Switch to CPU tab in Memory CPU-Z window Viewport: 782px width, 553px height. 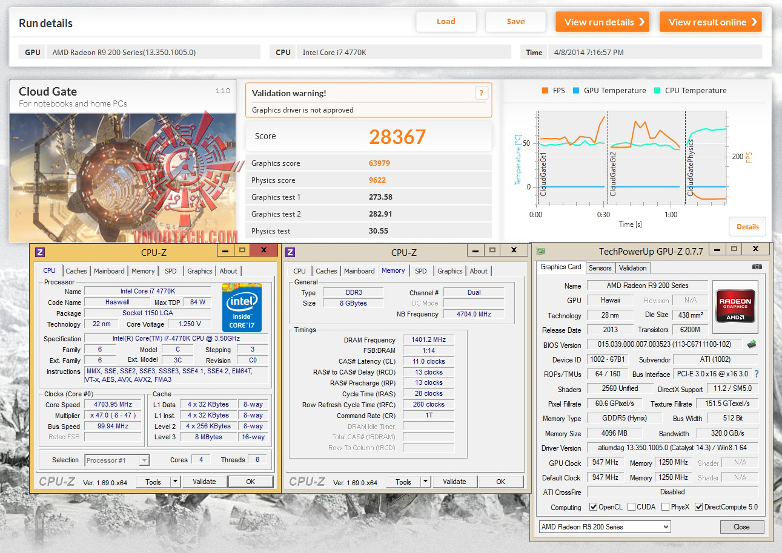coord(300,271)
